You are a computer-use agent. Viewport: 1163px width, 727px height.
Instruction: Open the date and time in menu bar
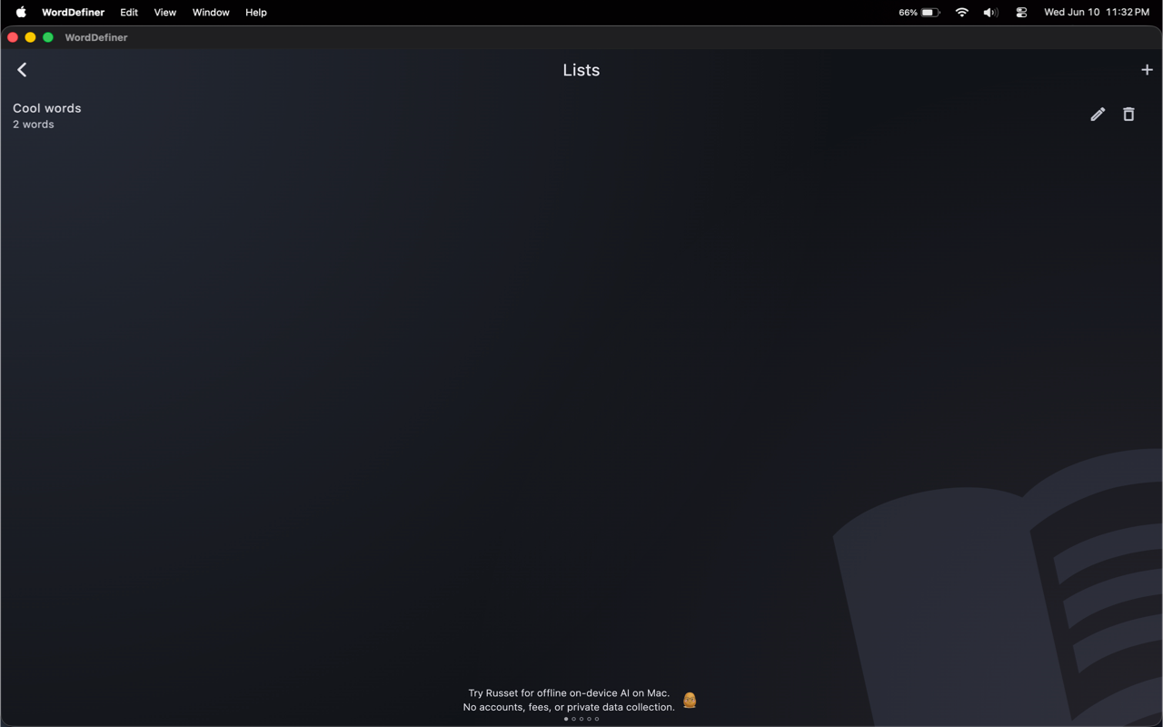click(1097, 12)
